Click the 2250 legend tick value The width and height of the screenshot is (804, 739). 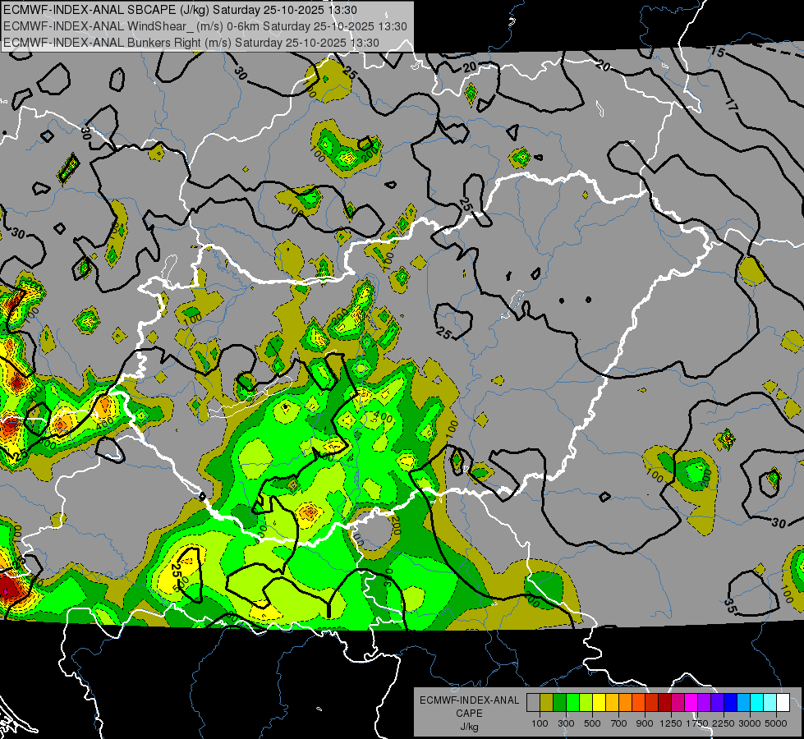(x=723, y=723)
